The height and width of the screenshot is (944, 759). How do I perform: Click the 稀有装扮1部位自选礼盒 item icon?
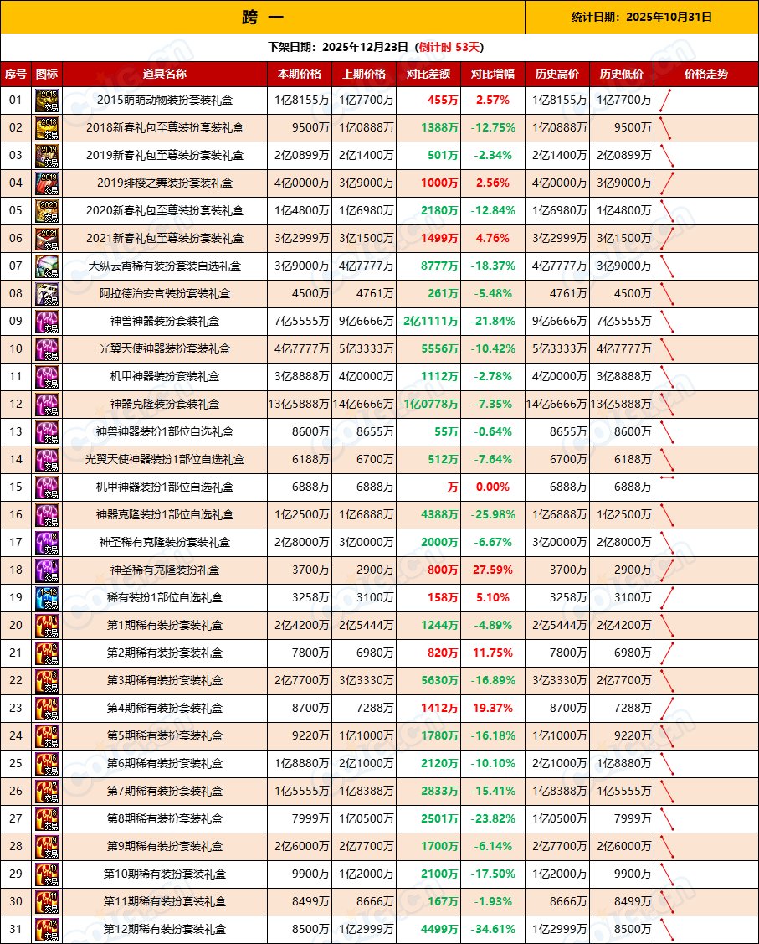pyautogui.click(x=48, y=597)
